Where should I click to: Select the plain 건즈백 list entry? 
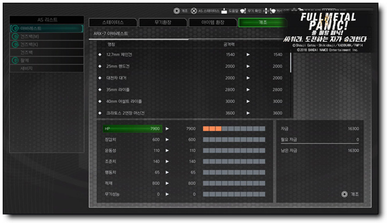pos(47,52)
